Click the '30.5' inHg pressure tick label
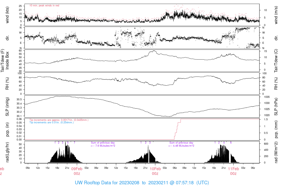 point(19,99)
